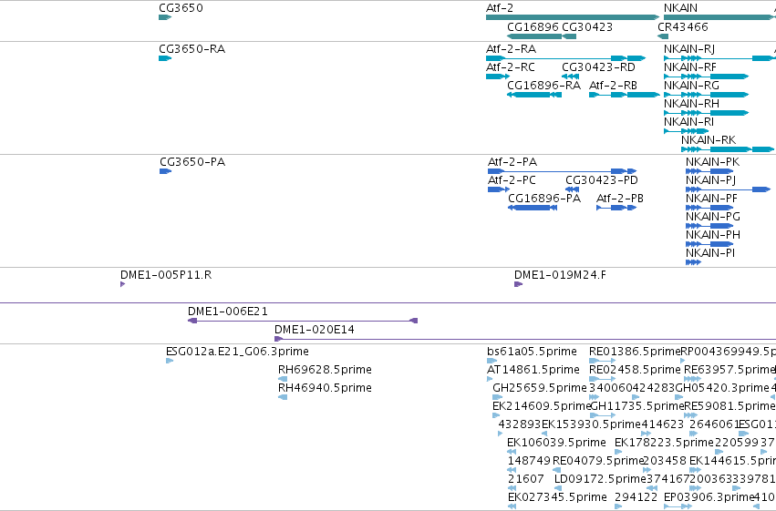The width and height of the screenshot is (776, 511).
Task: Click EST RE04079.5prime
Action: point(557,471)
